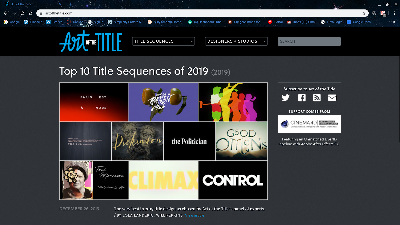Image resolution: width=400 pixels, height=225 pixels.
Task: Bookmark this page with the star icon
Action: (364, 13)
